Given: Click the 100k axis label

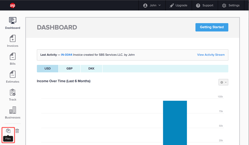Looking at the screenshot, I should (x=220, y=96).
